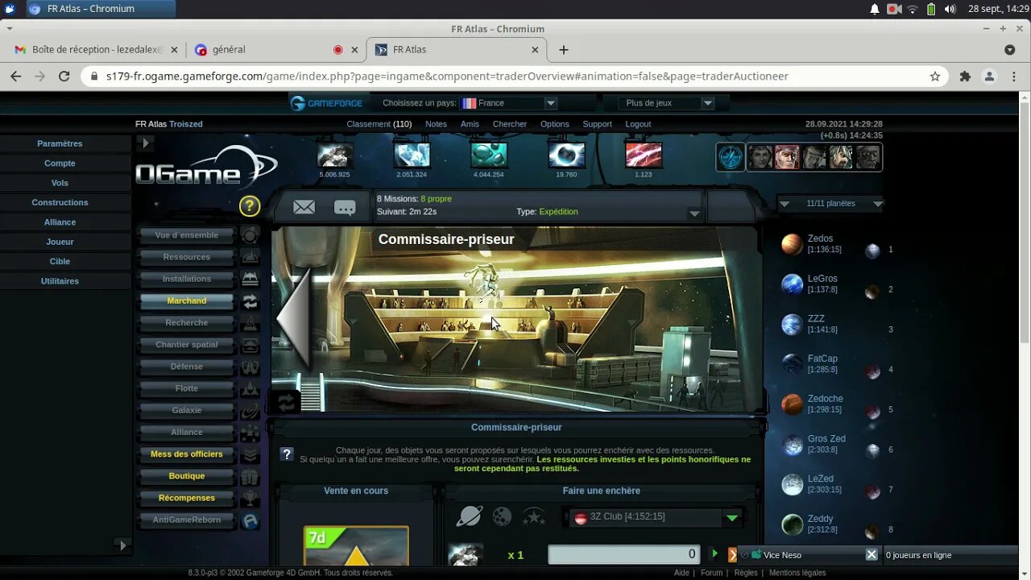1031x580 pixels.
Task: Open Mess des officiers
Action: 187,454
